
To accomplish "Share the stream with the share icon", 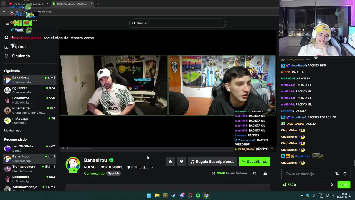I will pos(254,173).
